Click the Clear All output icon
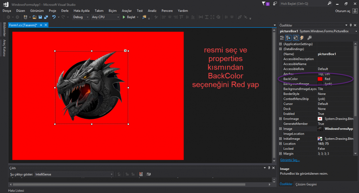 (141, 174)
